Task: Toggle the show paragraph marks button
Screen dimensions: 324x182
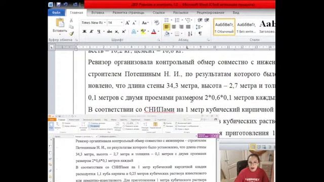Action: click(x=200, y=34)
